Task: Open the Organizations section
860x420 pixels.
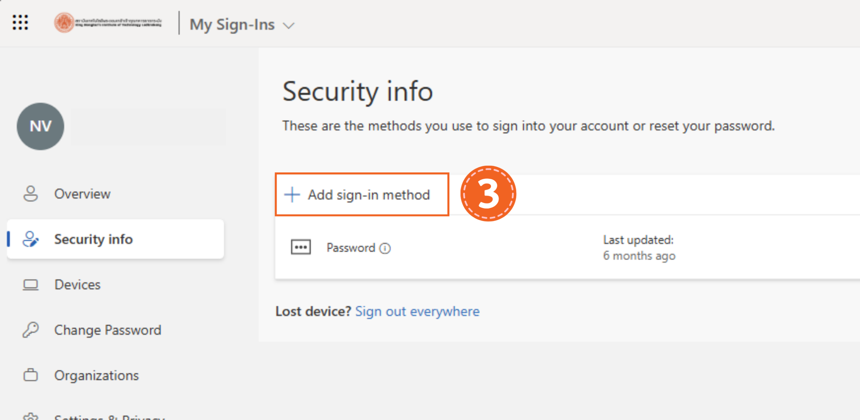Action: click(x=96, y=375)
